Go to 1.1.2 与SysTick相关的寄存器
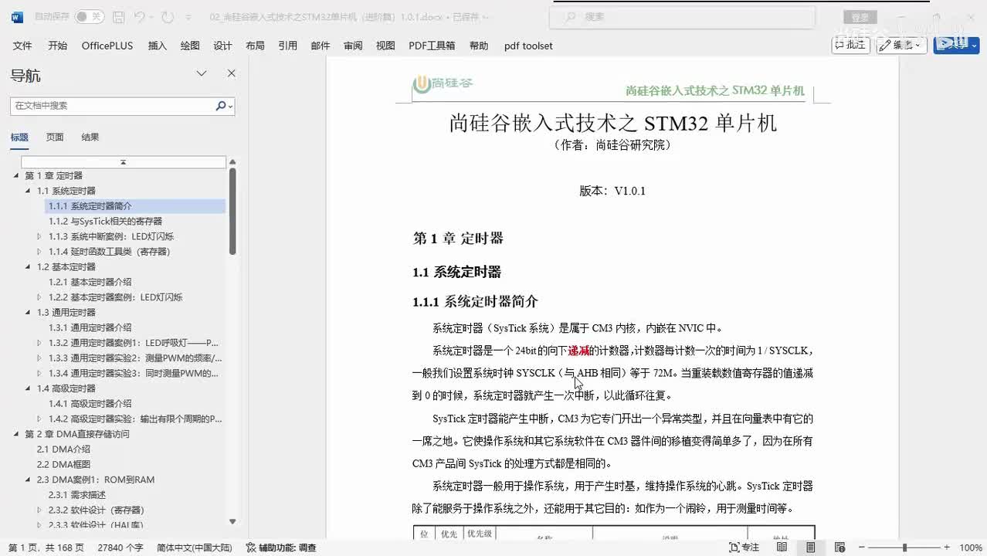This screenshot has width=987, height=556. (x=105, y=222)
